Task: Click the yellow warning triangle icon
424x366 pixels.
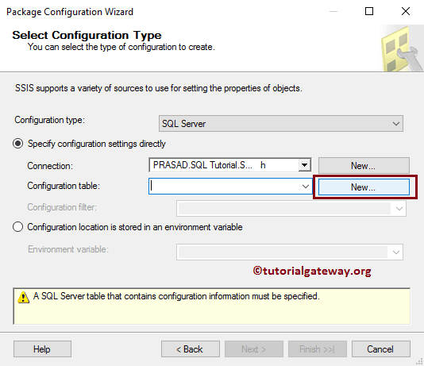Action: pos(24,298)
